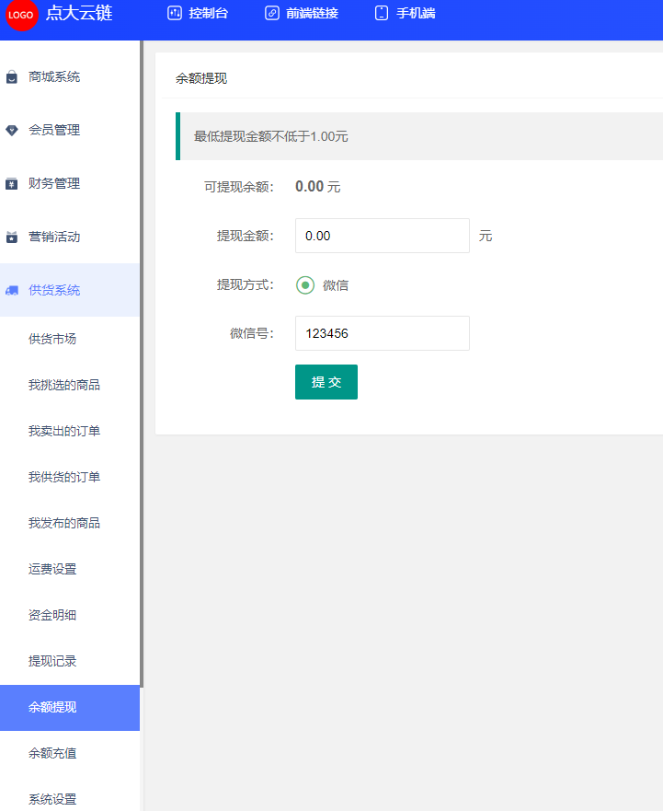Screen dimensions: 663x811
Task: Expand the 财务管理 sidebar section
Action: 70,183
